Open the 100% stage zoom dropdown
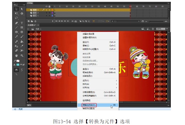The height and width of the screenshot is (125, 185). pyautogui.click(x=162, y=29)
